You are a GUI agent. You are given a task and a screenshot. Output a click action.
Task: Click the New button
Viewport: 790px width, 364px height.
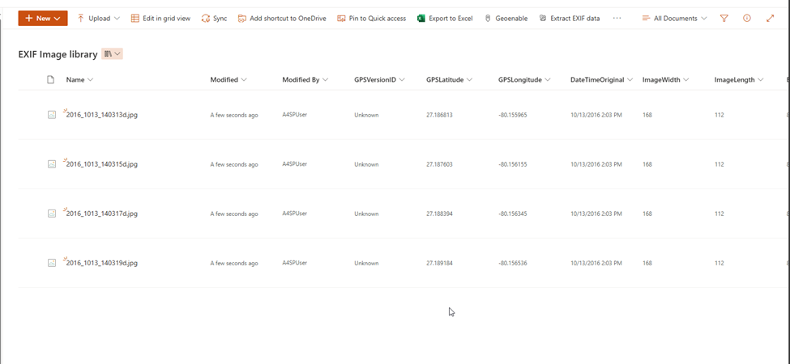[x=43, y=18]
